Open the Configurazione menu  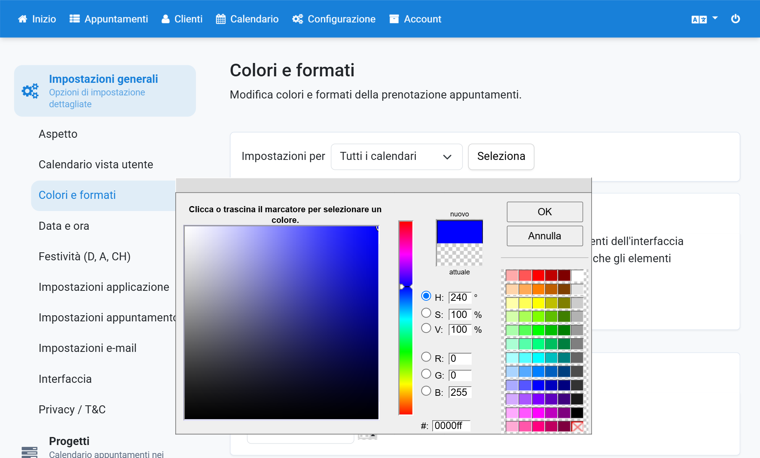(x=334, y=19)
